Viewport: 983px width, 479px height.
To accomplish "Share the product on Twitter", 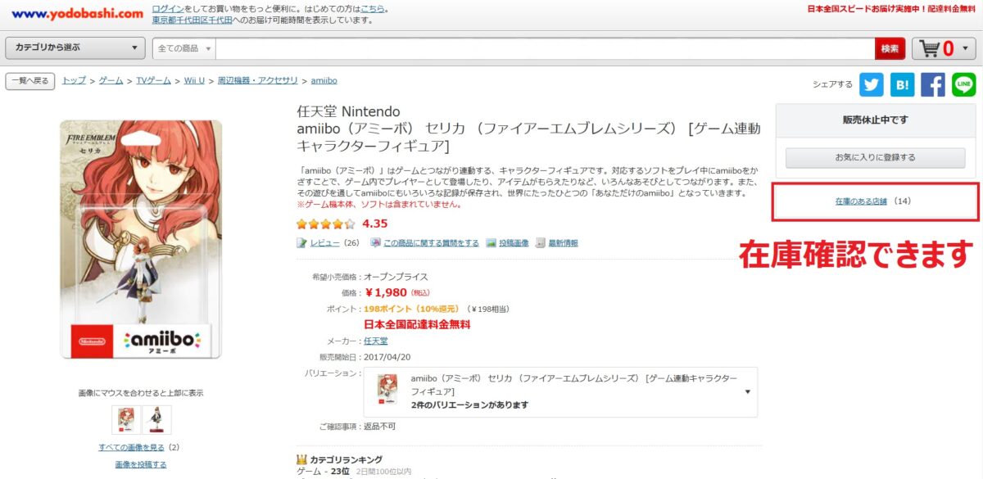I will (x=872, y=84).
